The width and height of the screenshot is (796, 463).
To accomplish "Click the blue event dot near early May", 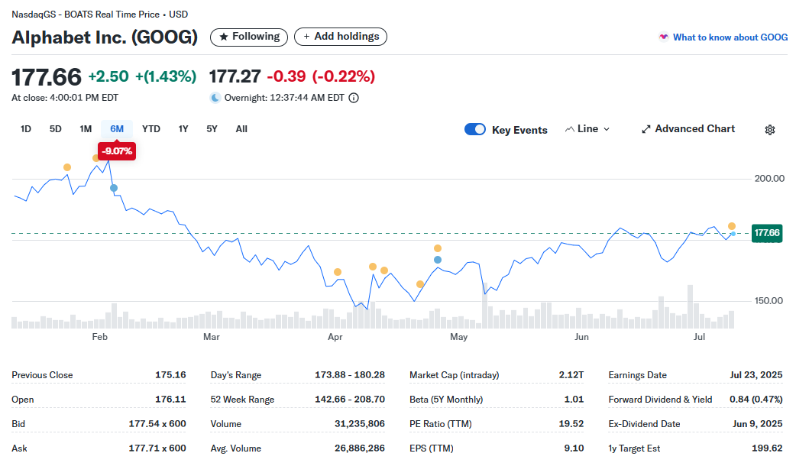I will click(438, 260).
